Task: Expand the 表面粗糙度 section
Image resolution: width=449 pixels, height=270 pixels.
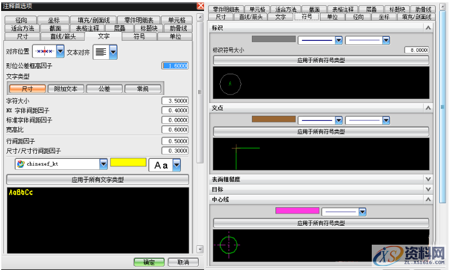Action: coord(428,179)
